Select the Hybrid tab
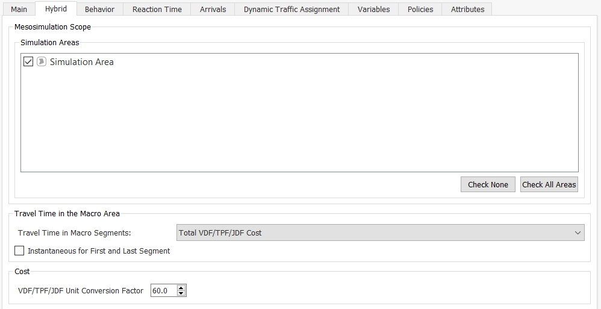 point(56,9)
